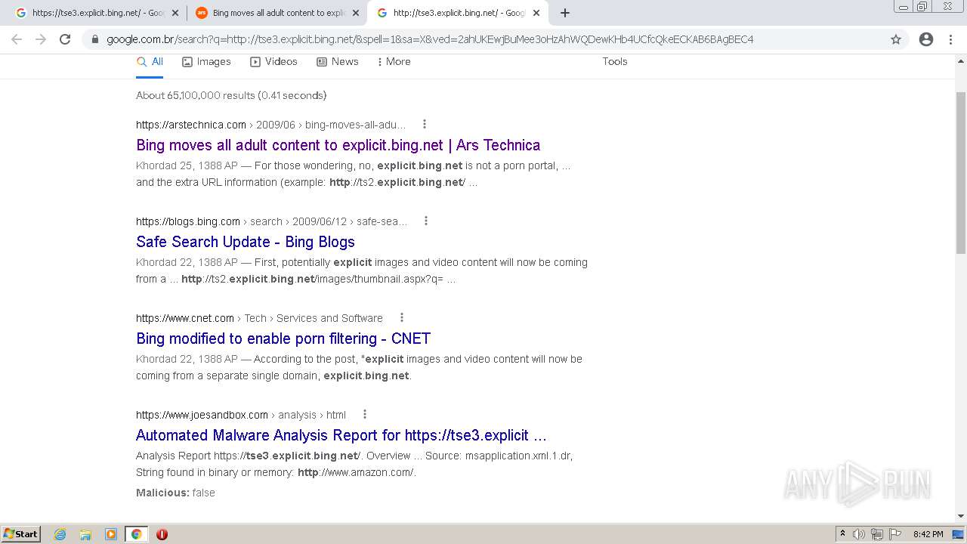Switch to Images search results
This screenshot has height=544, width=967.
[206, 62]
